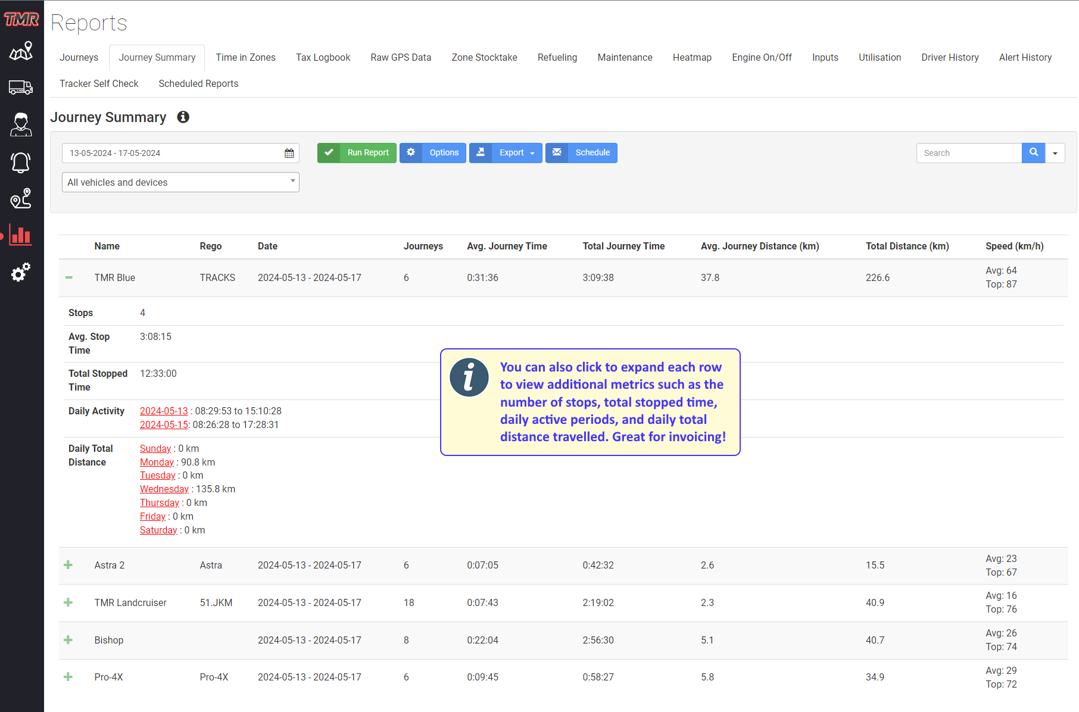Open the Driver History tab

tap(950, 58)
